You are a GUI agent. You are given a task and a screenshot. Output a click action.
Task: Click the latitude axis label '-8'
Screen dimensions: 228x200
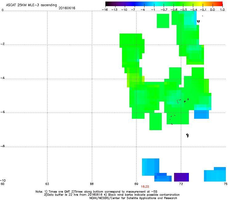coord(2,146)
